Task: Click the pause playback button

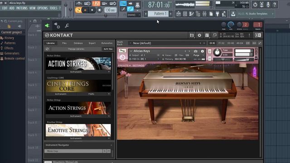Action: (85, 10)
